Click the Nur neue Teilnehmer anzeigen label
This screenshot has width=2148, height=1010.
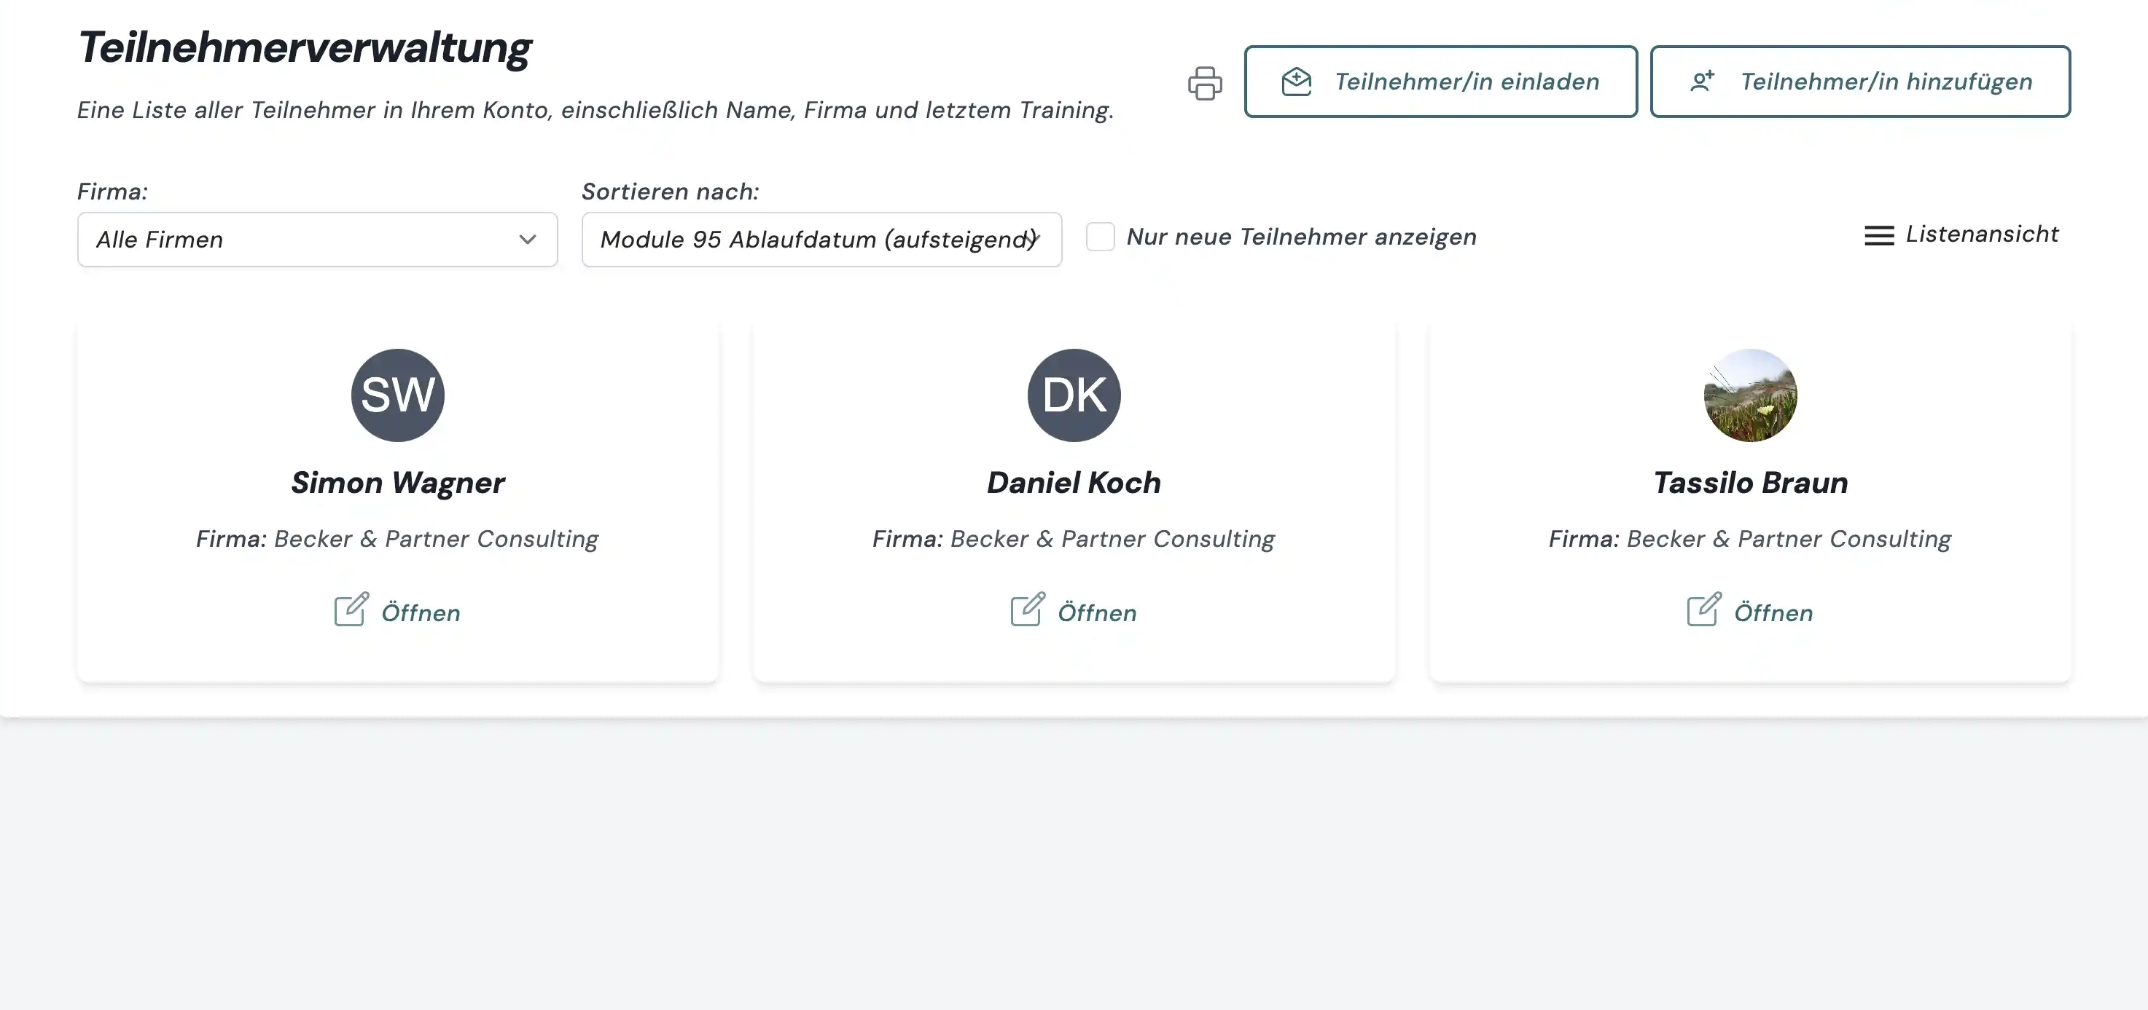(1301, 237)
